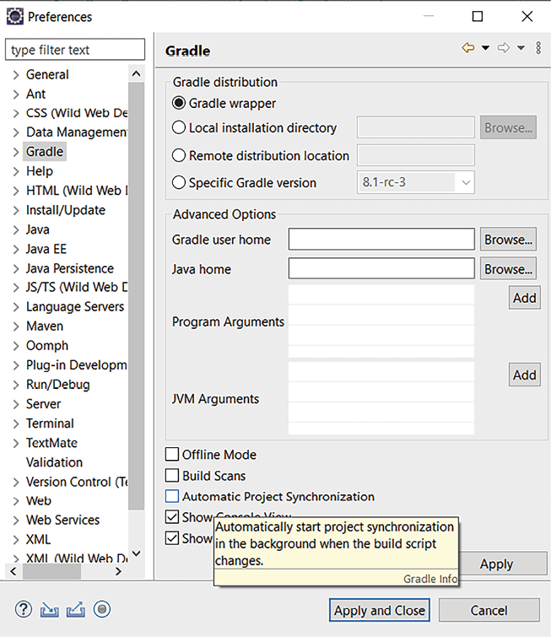Screen dimensions: 551x637
Task: Click the Oomph preference recorder icon
Action: pos(102,609)
